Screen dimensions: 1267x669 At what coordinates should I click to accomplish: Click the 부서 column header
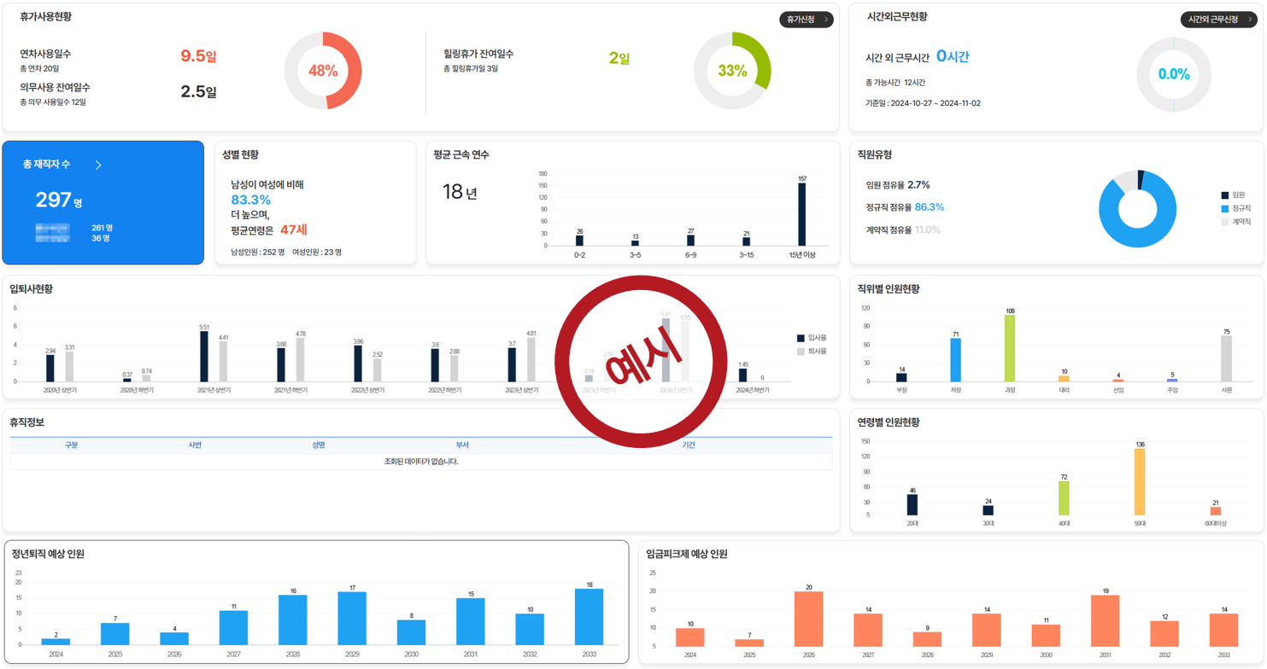point(462,445)
